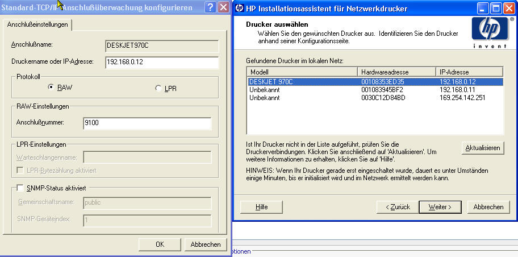
Task: Close the TCP/IP port configuration dialog
Action: point(224,7)
